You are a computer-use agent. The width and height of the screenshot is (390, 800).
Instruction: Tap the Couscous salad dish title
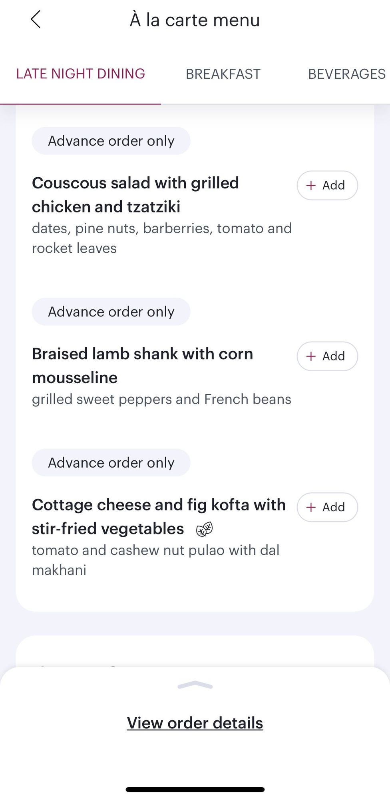click(x=135, y=195)
